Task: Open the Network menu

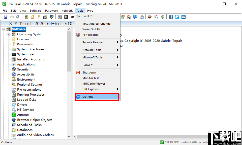Action: (x=67, y=11)
